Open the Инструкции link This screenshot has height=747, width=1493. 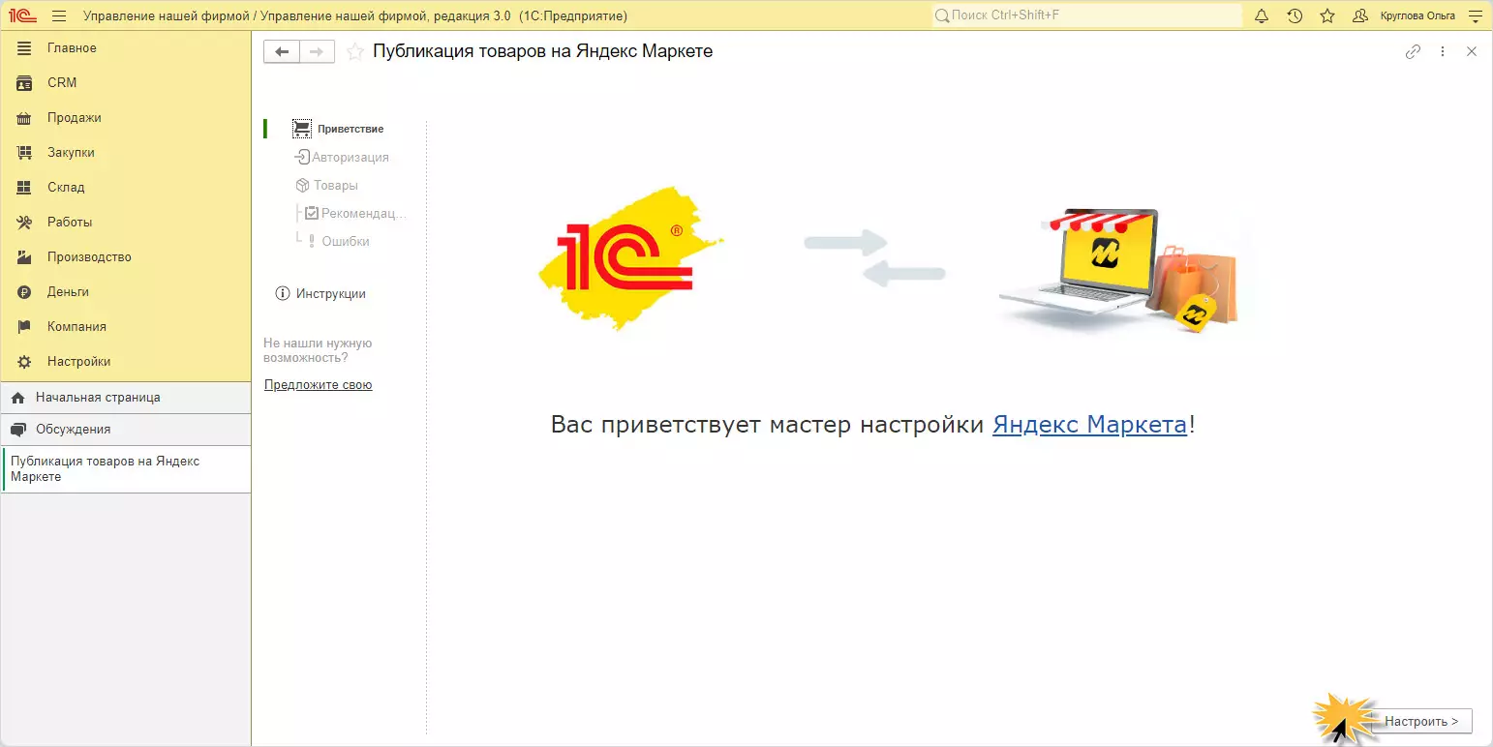pyautogui.click(x=331, y=293)
